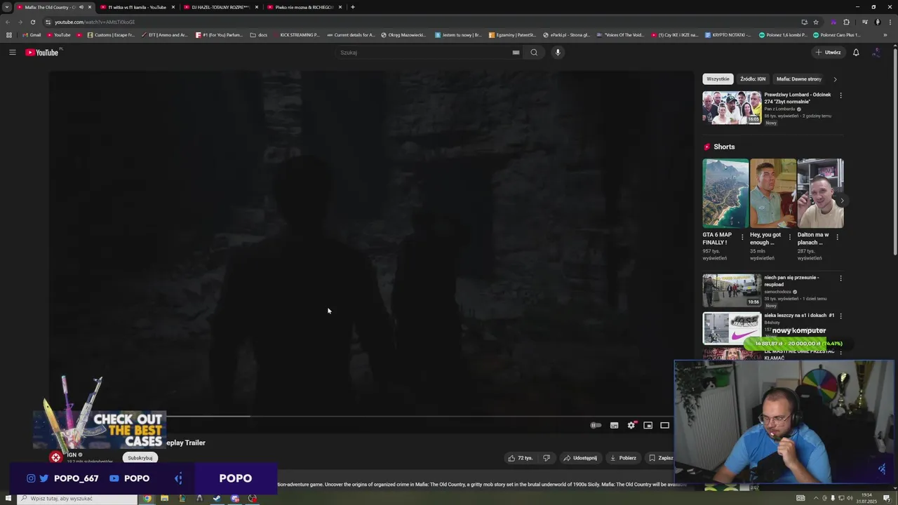Switch to the Piwko nie mozna tab
This screenshot has width=898, height=505.
[303, 7]
